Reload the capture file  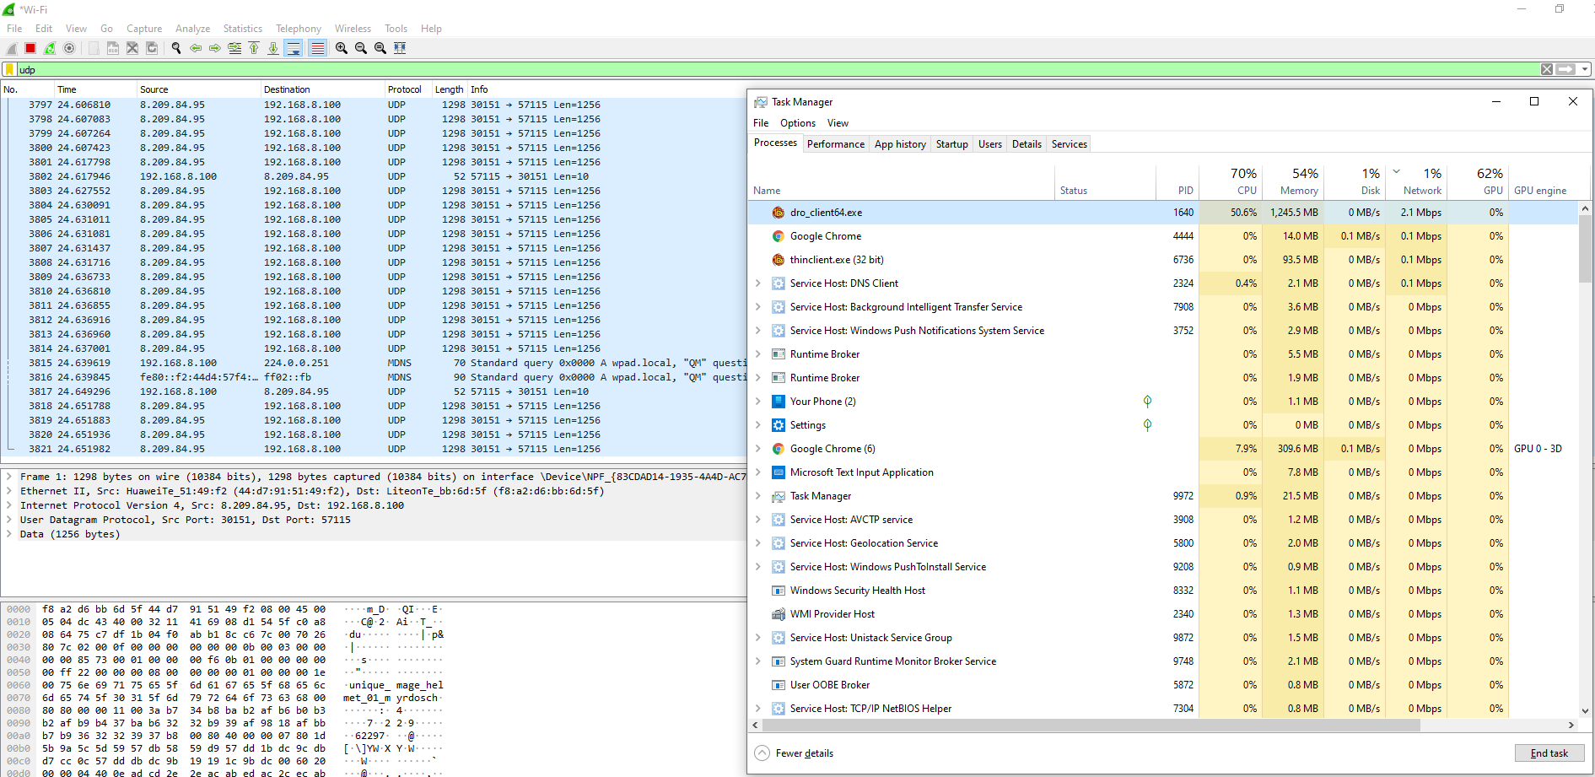(152, 48)
